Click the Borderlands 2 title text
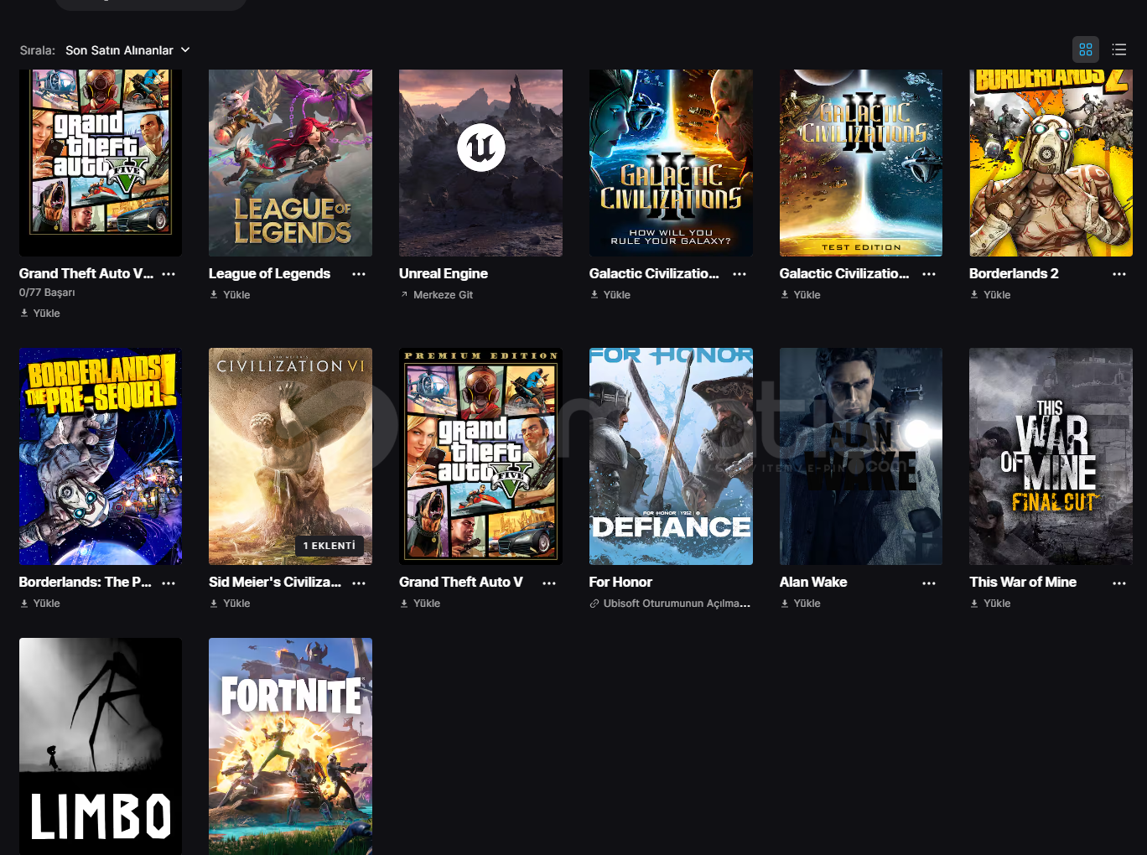Image resolution: width=1147 pixels, height=855 pixels. (1014, 273)
